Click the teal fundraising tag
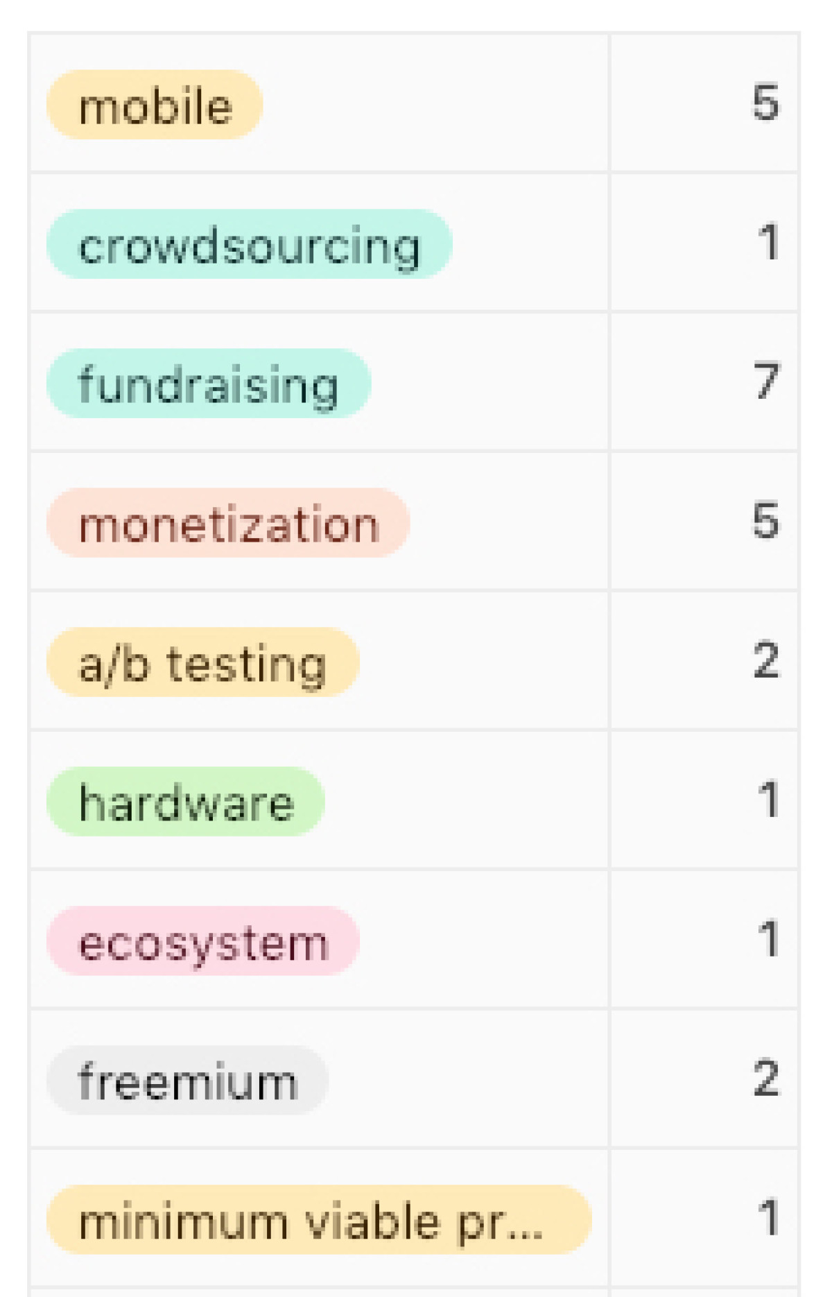 tap(208, 384)
